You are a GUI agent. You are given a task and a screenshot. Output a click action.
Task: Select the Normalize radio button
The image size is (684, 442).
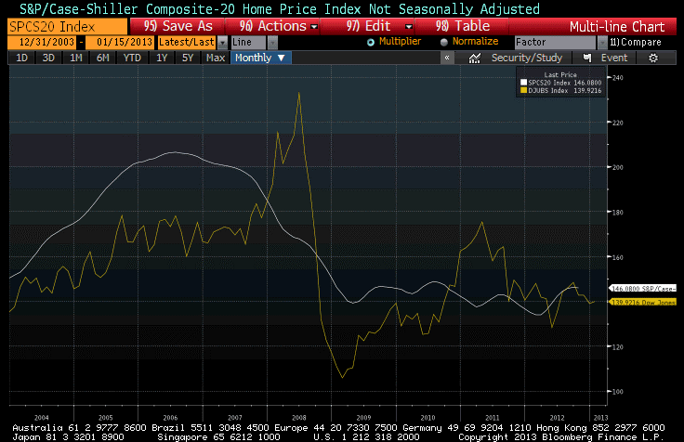point(443,43)
